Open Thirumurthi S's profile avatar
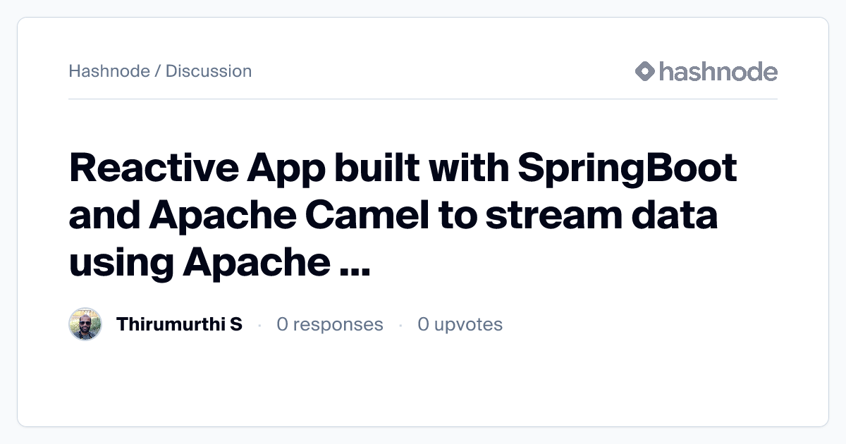 click(85, 324)
